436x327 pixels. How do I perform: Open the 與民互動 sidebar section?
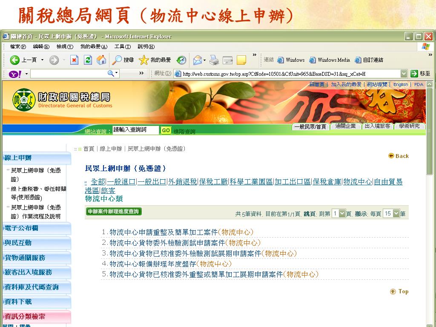click(37, 243)
